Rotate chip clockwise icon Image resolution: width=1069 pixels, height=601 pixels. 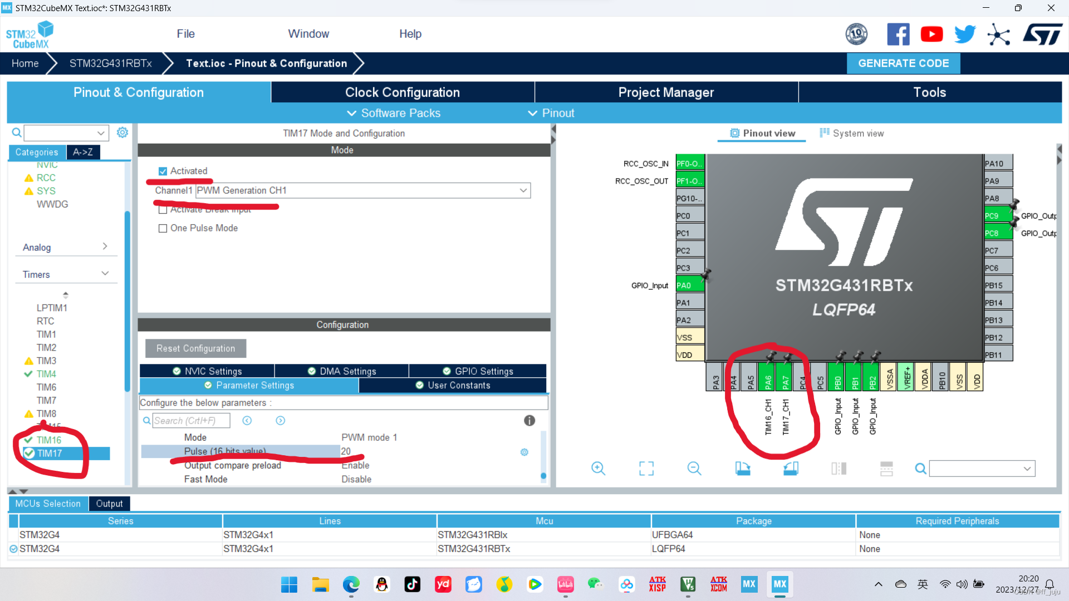point(743,469)
